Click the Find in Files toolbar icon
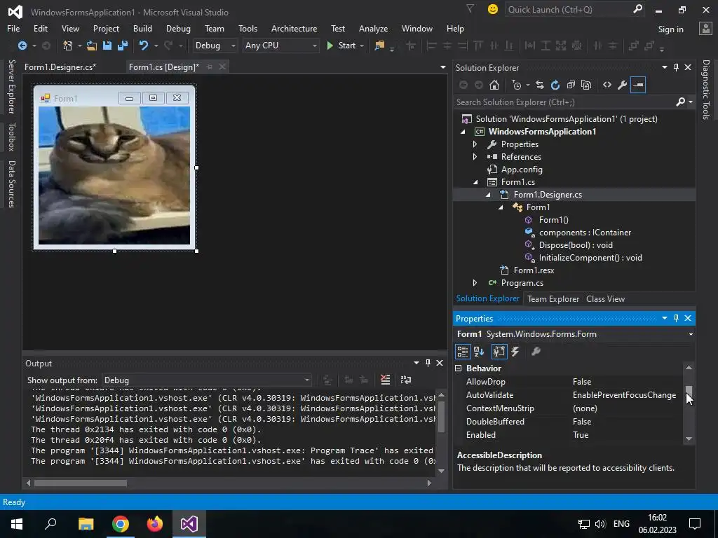718x538 pixels. pos(379,46)
